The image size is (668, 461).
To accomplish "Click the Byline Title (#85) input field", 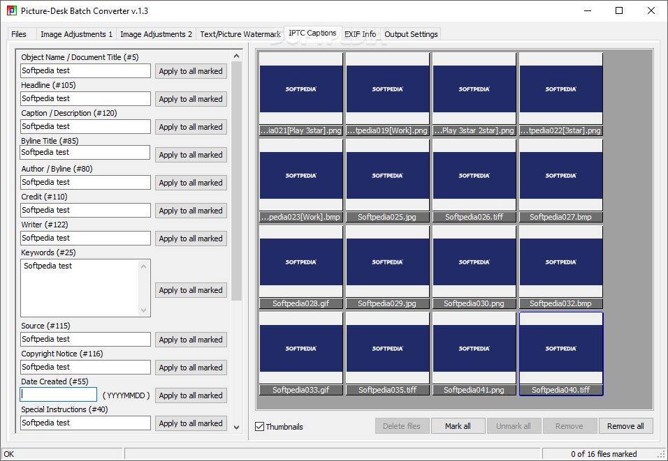I will point(85,153).
